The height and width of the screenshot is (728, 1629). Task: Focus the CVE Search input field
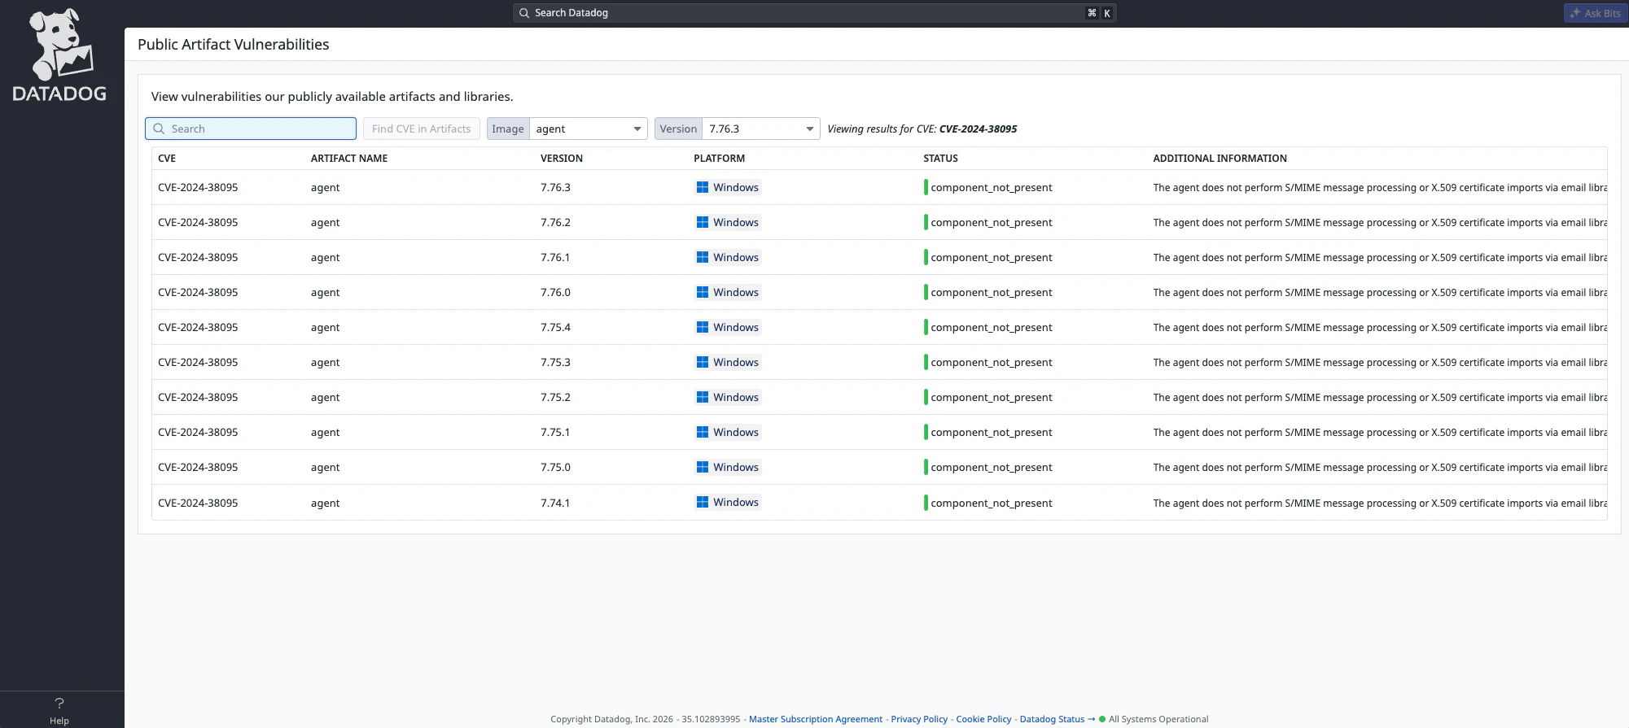click(261, 129)
